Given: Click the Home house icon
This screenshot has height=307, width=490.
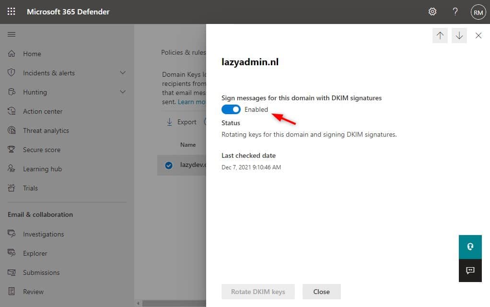Looking at the screenshot, I should click(12, 53).
